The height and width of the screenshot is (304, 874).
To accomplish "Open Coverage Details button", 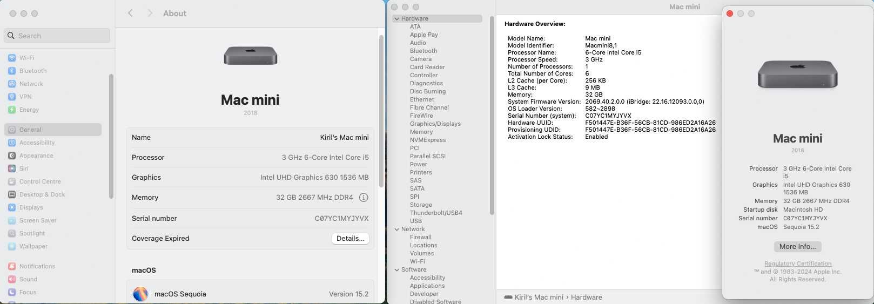I will [351, 239].
